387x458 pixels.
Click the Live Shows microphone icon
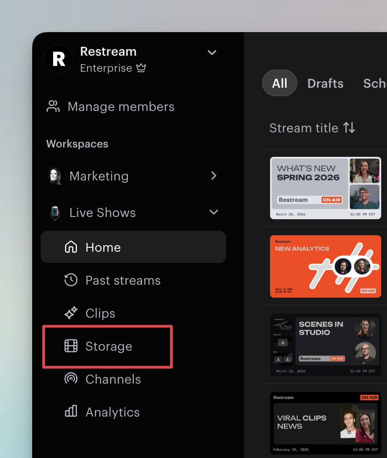55,213
